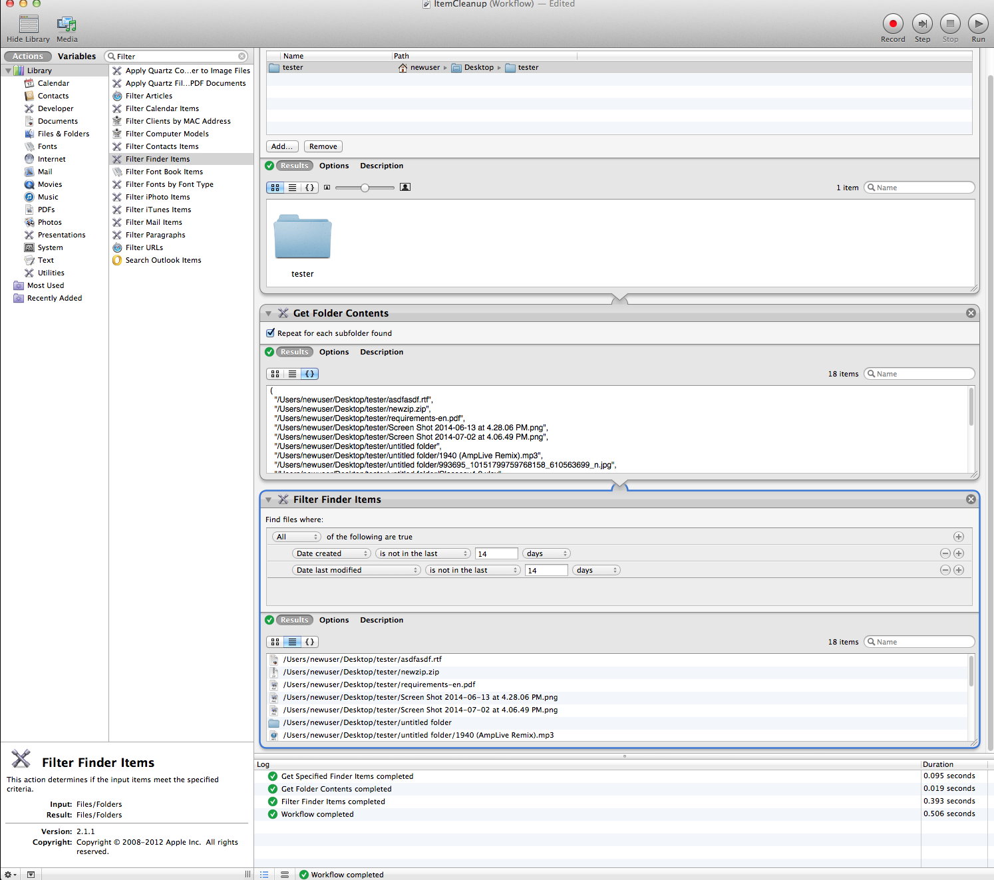Viewport: 994px width, 880px height.
Task: Select Filter Computer Models action
Action: (x=167, y=134)
